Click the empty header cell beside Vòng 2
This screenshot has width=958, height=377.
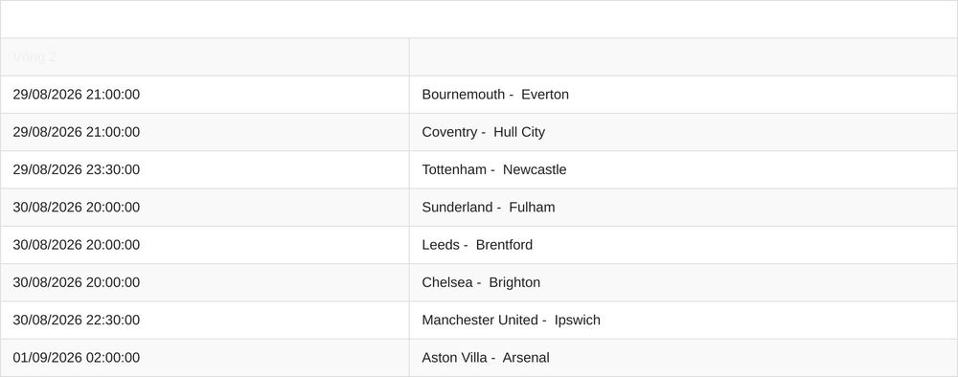[x=683, y=56]
